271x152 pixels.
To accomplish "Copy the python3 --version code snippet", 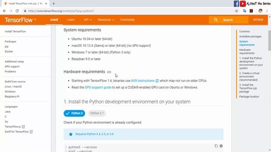I will point(216,146).
